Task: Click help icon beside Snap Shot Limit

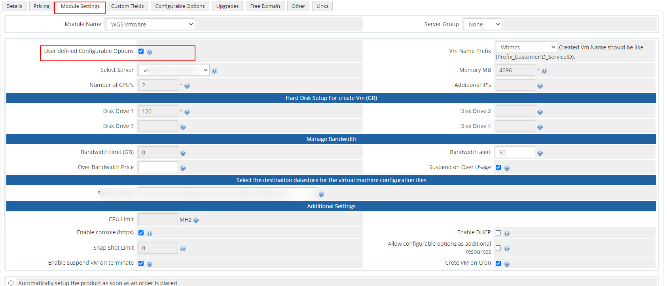Action: click(183, 248)
